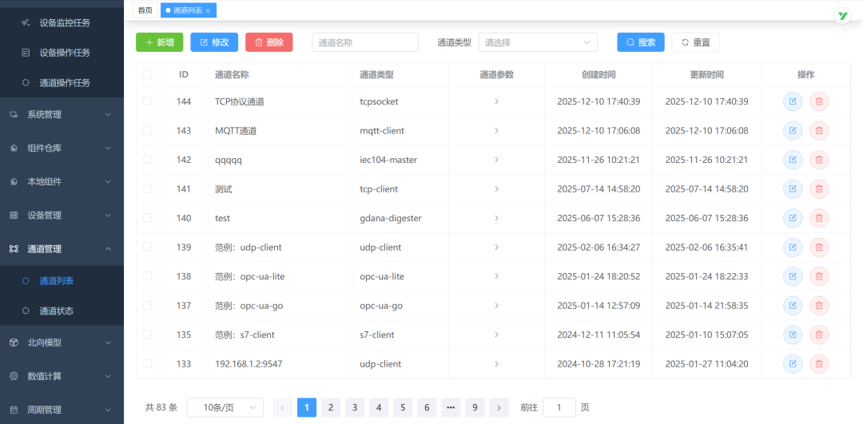Click the blue 搜索 button
863x424 pixels.
click(640, 42)
